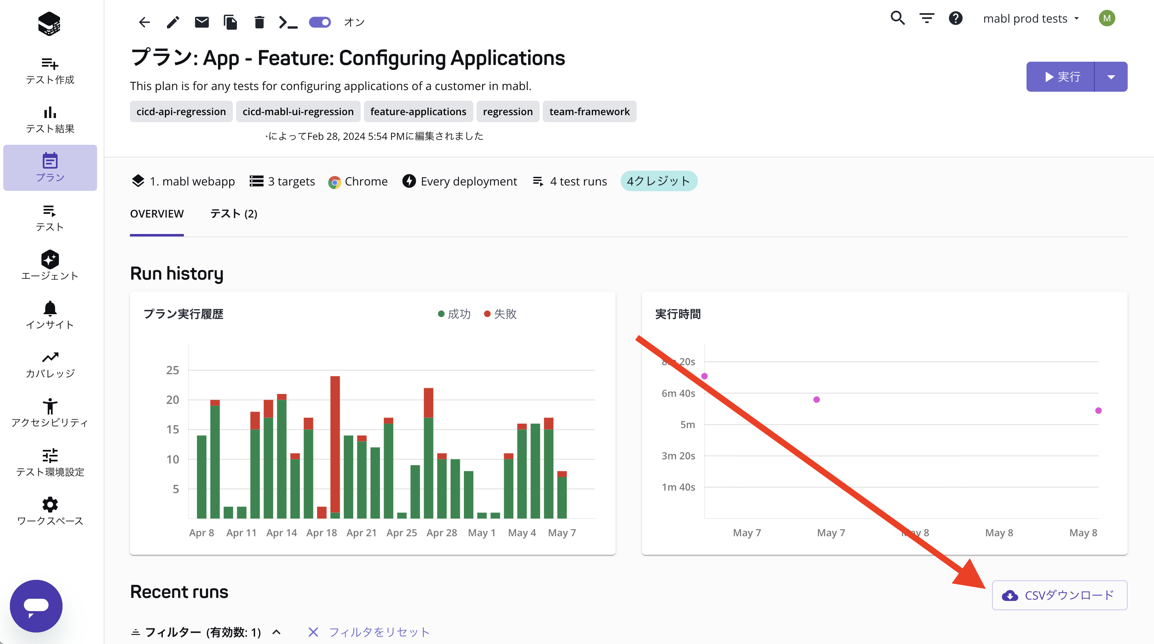
Task: Click the mabl logo icon
Action: (49, 23)
